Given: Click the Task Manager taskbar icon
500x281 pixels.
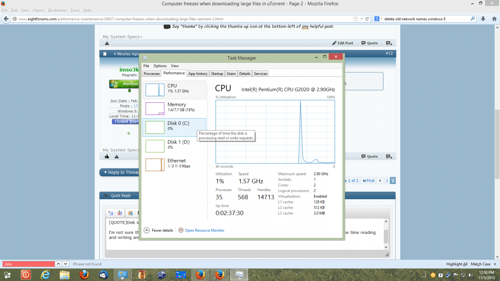Looking at the screenshot, I should (239, 275).
